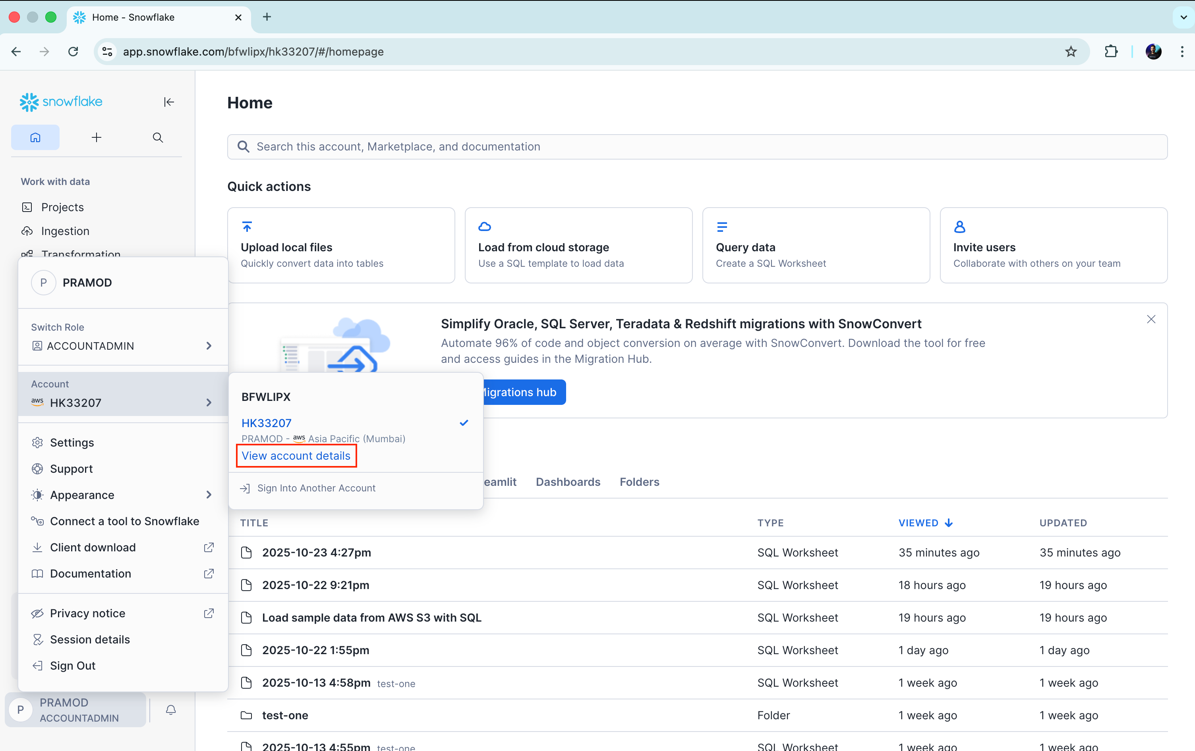1195x751 pixels.
Task: Open the notifications bell icon
Action: point(171,709)
